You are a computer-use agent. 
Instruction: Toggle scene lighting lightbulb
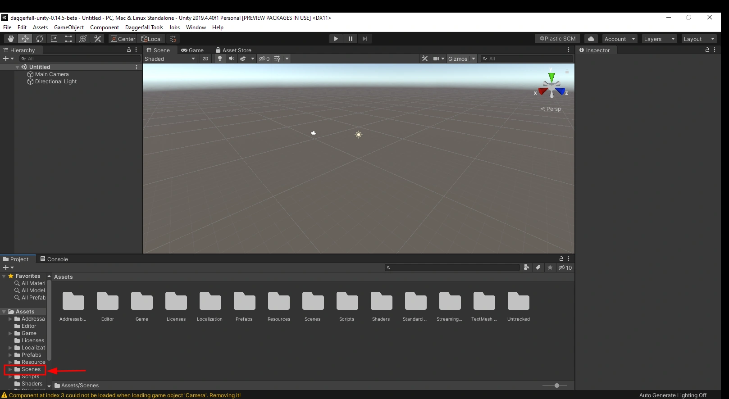220,59
